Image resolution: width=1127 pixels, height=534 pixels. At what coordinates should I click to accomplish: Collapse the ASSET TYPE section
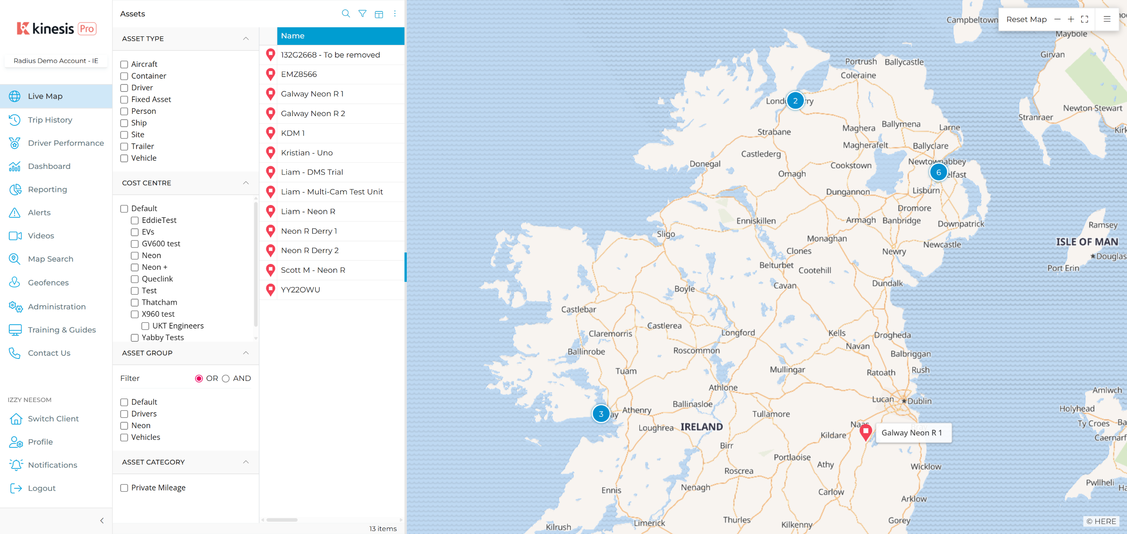pos(246,39)
